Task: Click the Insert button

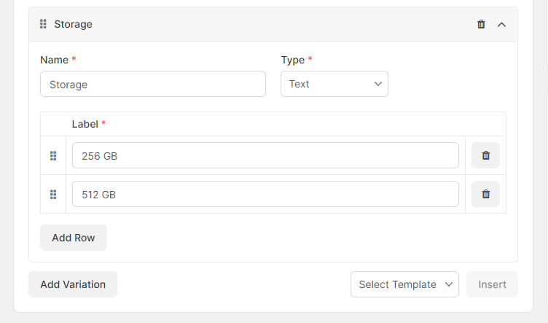Action: [x=492, y=284]
